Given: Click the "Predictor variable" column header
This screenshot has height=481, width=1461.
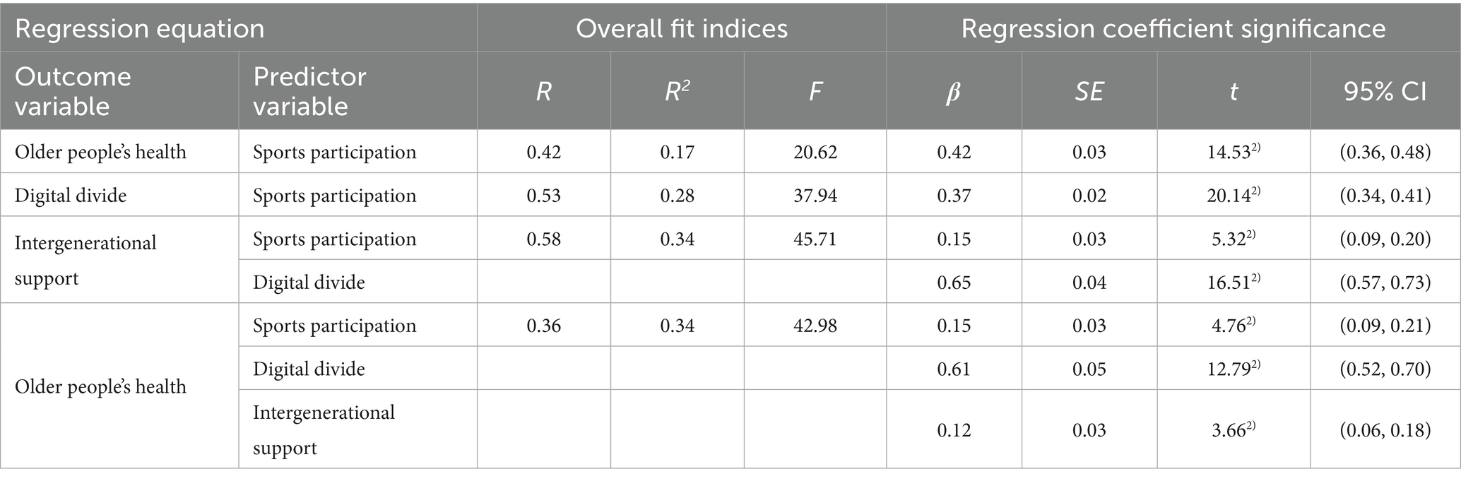Looking at the screenshot, I should pyautogui.click(x=309, y=91).
